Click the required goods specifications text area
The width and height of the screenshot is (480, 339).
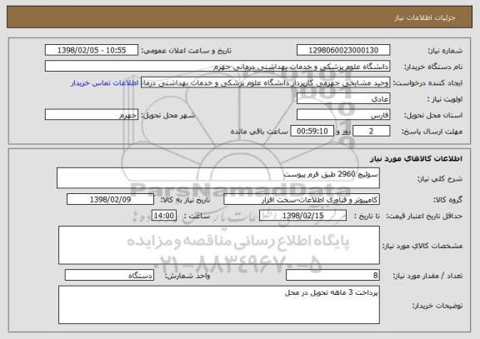pyautogui.click(x=219, y=246)
